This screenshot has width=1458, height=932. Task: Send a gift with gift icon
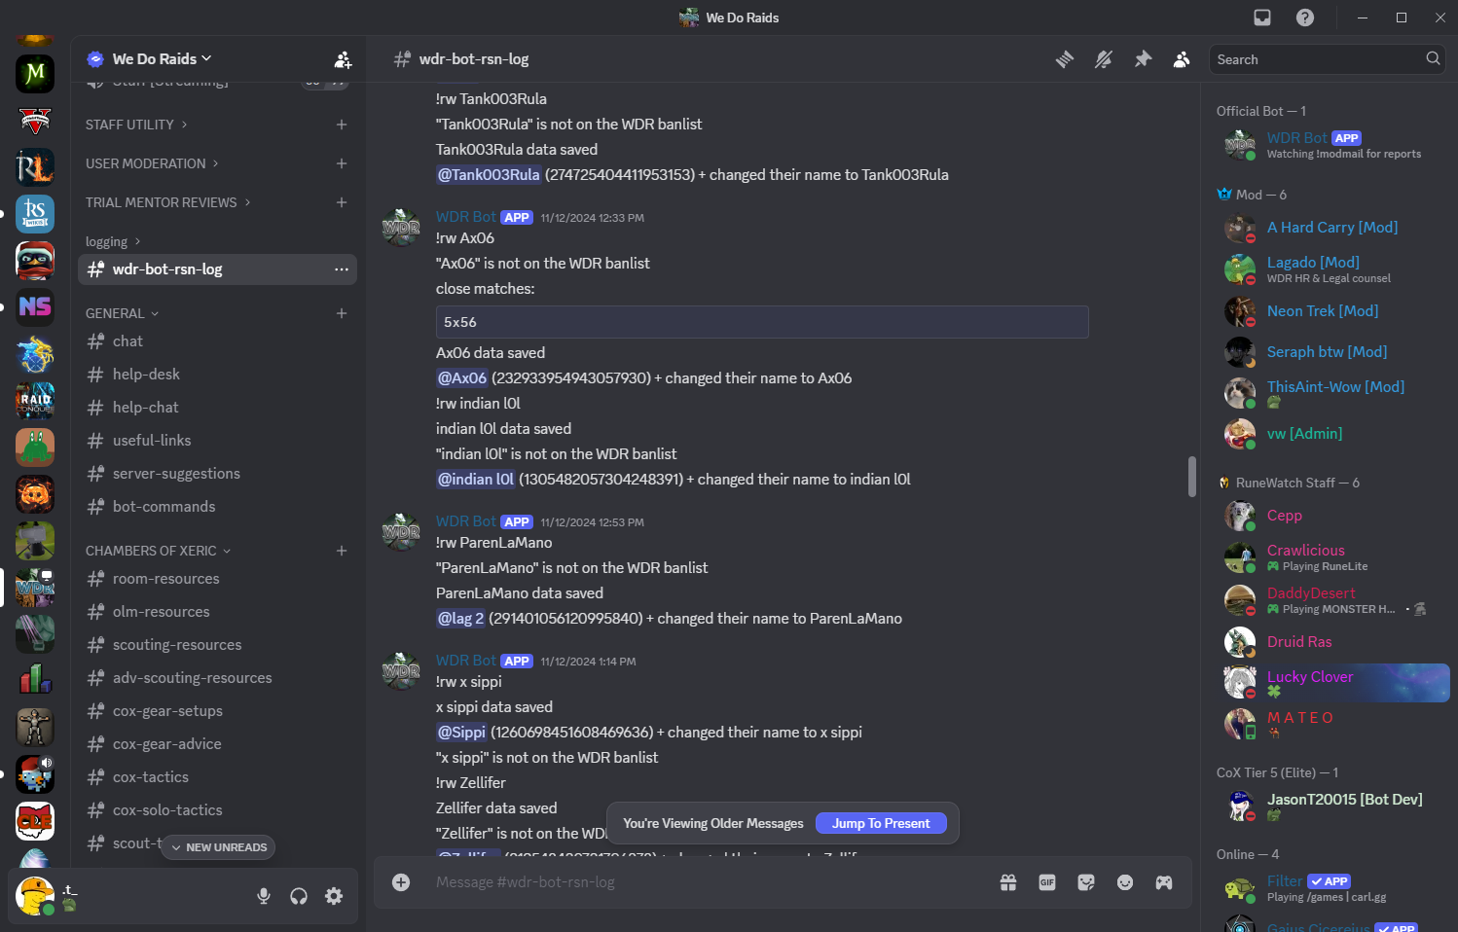[x=1008, y=882]
